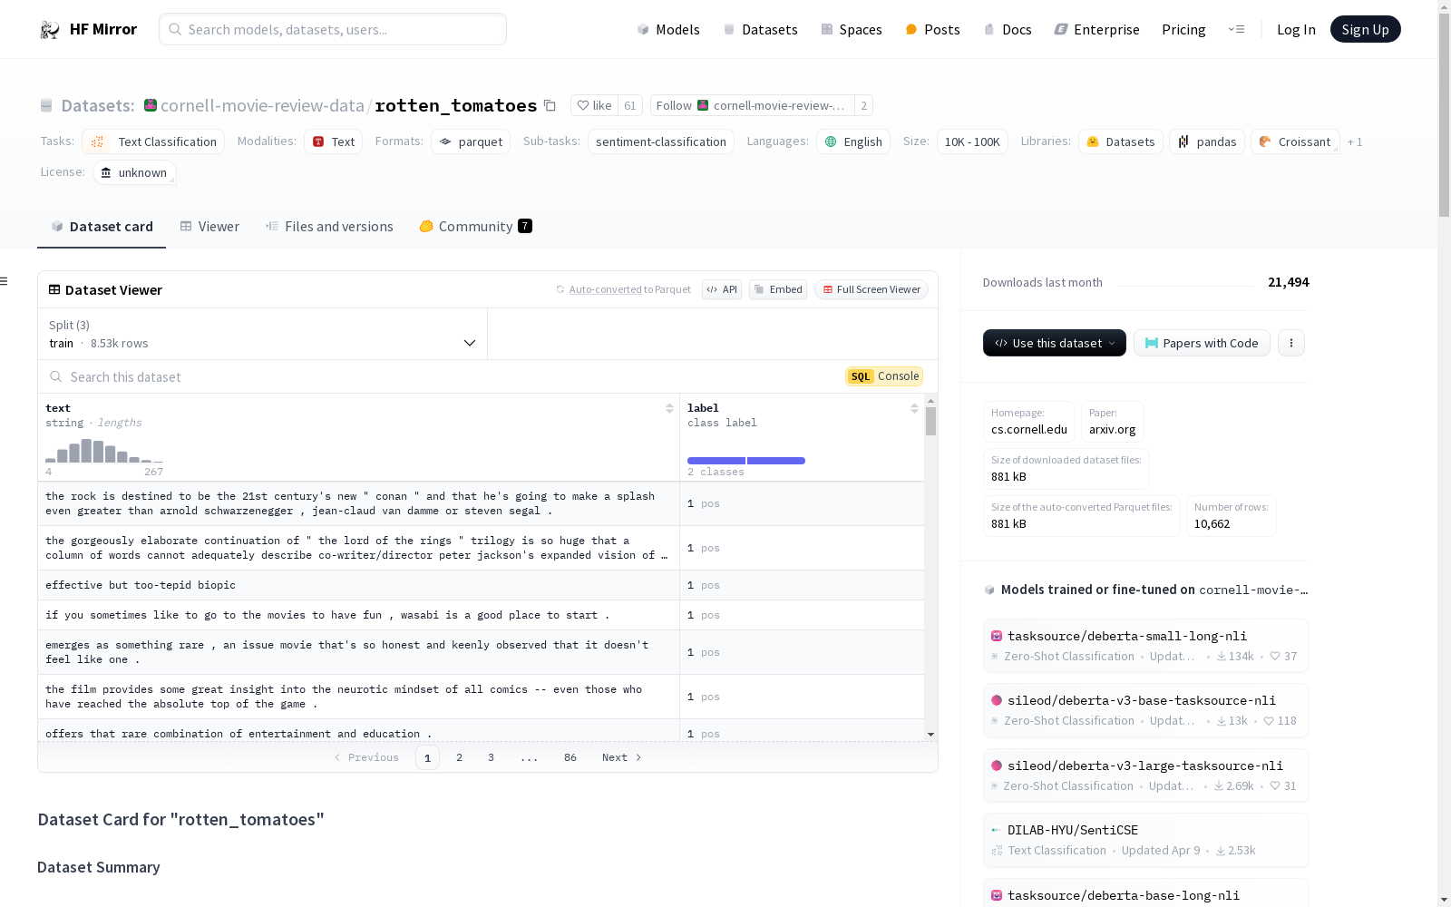
Task: Switch to the Viewer tab
Action: click(x=209, y=227)
